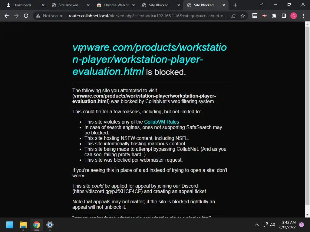Click the cyan blocked vmware.com URL heading
Screen dimensions: 310x232
(150, 60)
